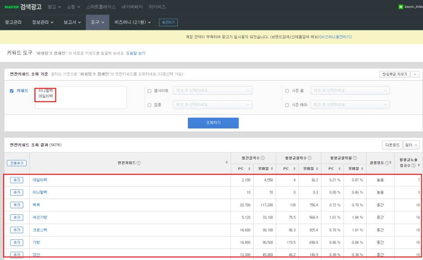The width and height of the screenshot is (423, 260).
Task: Open the 도구 menu
Action: coord(97,22)
